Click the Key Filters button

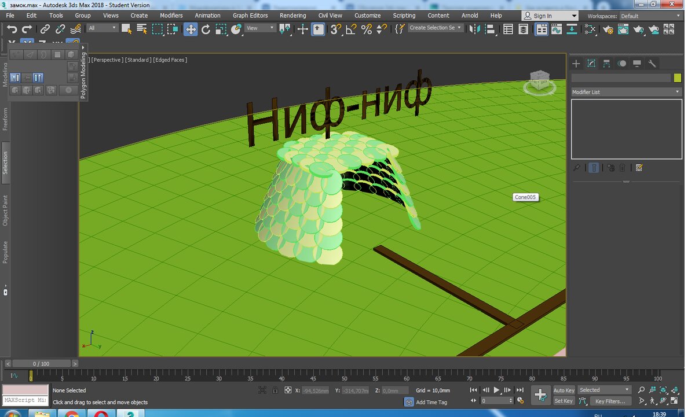pyautogui.click(x=610, y=401)
